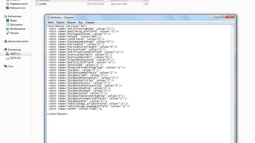Click the AntiAliasingMode attribute line
This screenshot has width=255, height=143.
81,29
